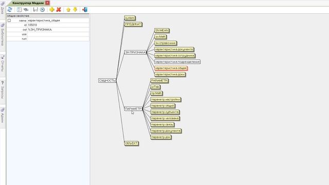The height and width of the screenshot is (185, 329).
Task: Click the floppy disk save icon
Action: coord(35,10)
